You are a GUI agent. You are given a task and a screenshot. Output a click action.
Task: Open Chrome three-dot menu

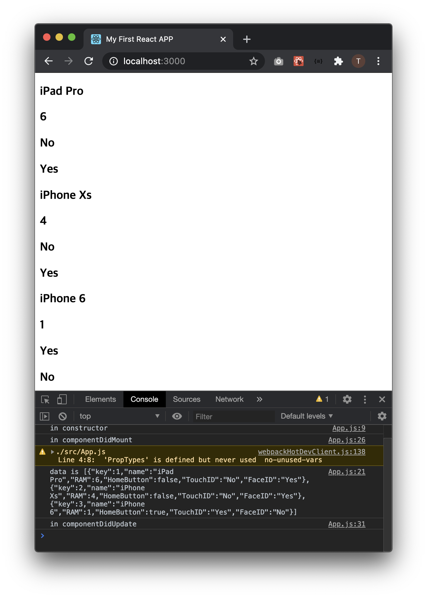(378, 61)
